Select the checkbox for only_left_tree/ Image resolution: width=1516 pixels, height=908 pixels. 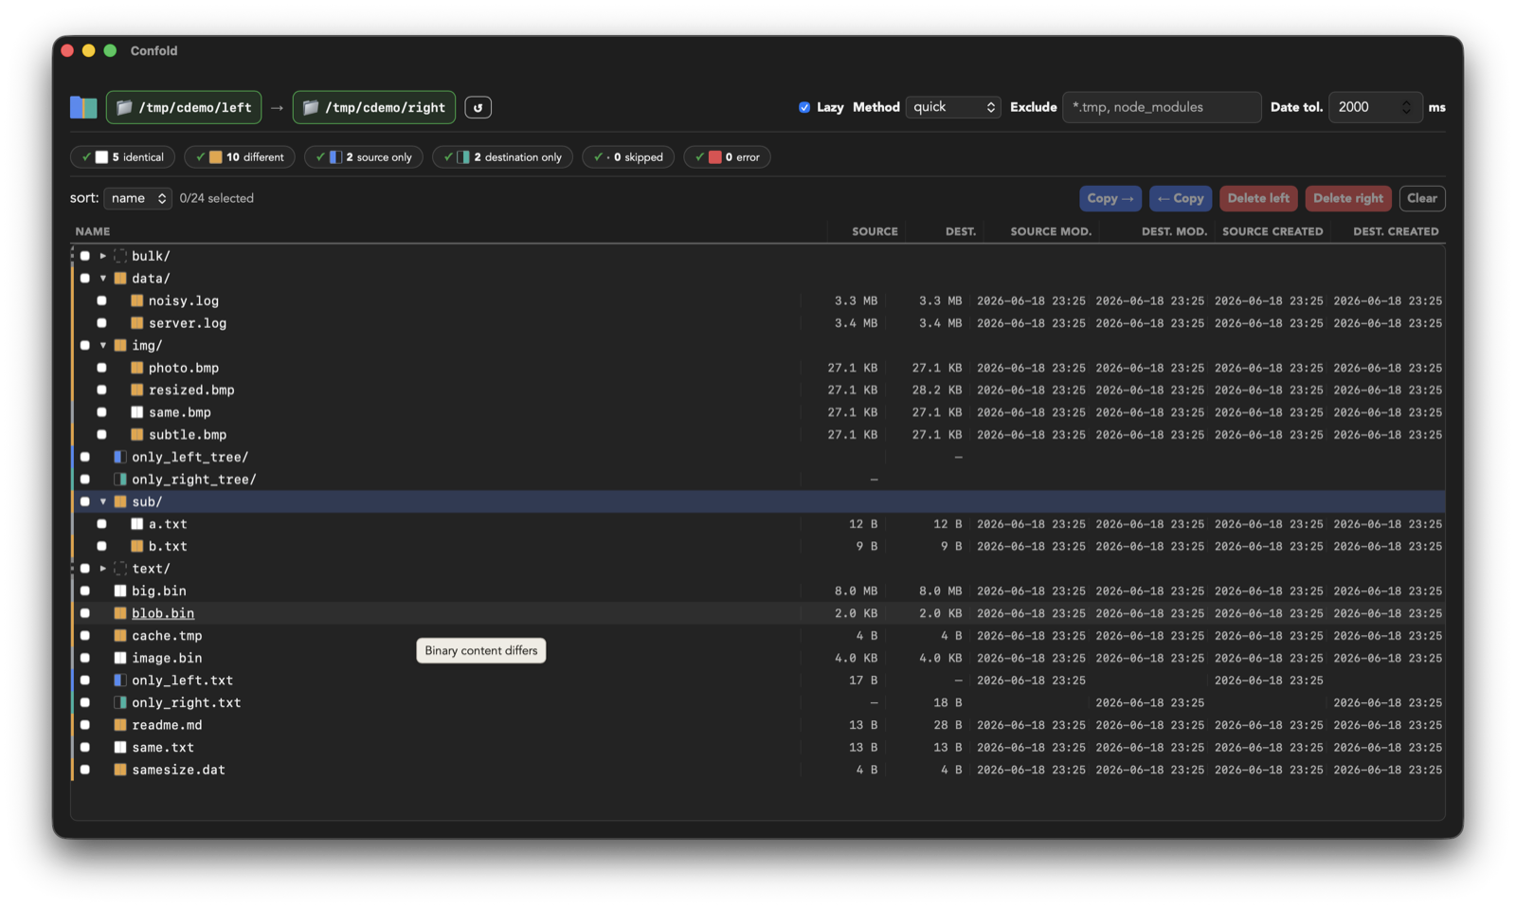85,457
